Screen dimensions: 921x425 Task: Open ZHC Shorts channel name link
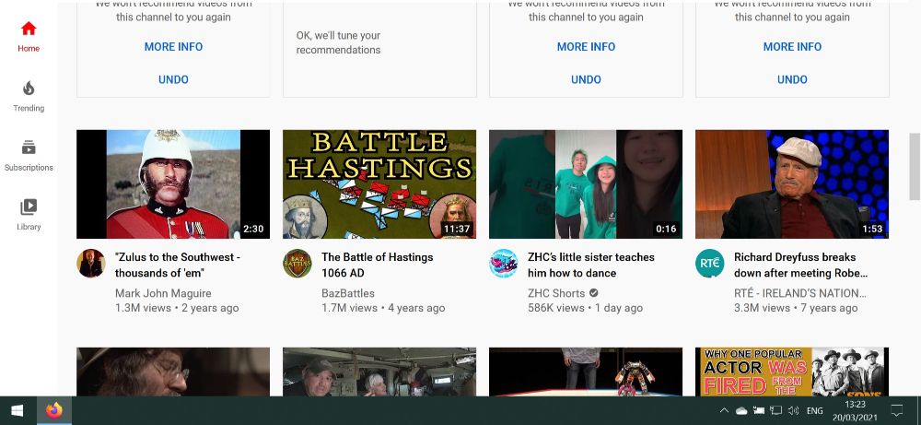pyautogui.click(x=556, y=293)
